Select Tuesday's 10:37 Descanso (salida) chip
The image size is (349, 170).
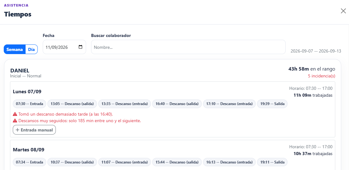click(72, 162)
